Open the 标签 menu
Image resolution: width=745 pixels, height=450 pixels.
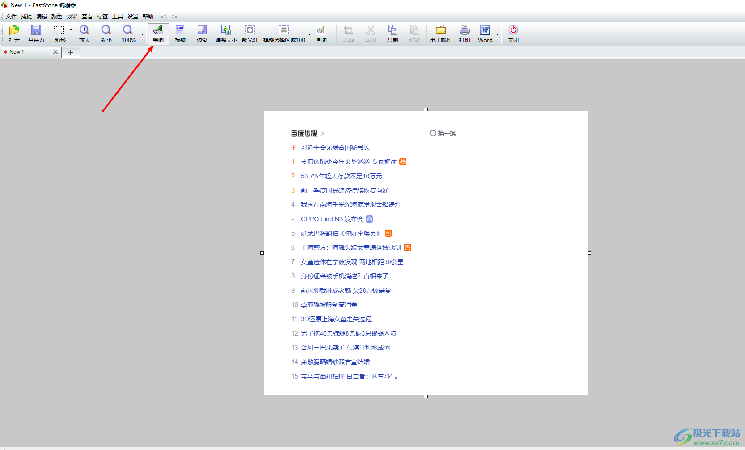102,17
